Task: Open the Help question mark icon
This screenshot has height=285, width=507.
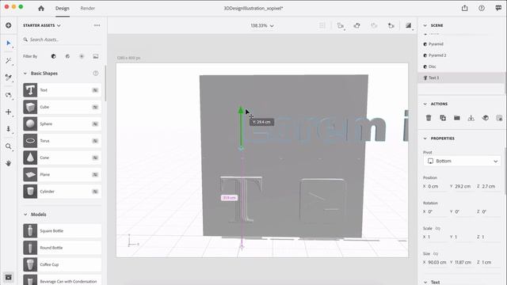Action: (x=482, y=8)
